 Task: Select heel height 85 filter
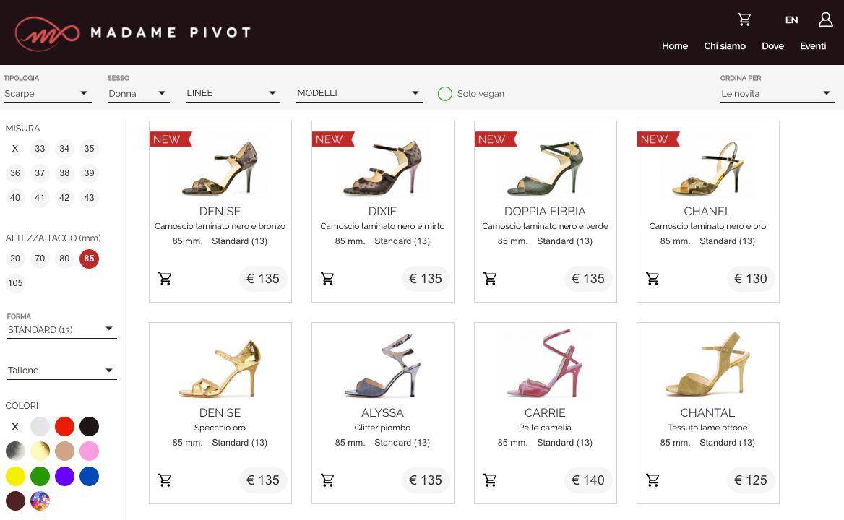tap(90, 259)
